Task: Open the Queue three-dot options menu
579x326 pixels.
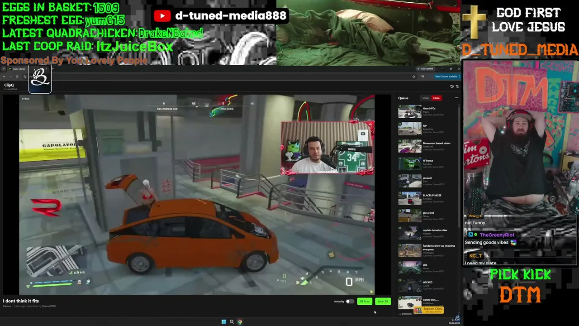Action: [x=456, y=98]
